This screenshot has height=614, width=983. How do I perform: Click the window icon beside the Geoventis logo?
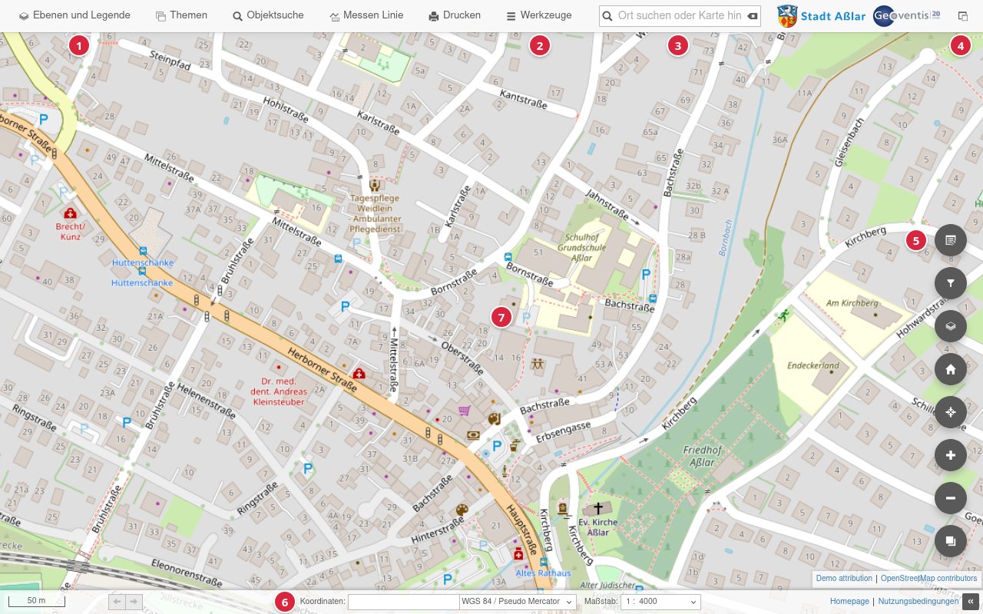click(963, 15)
